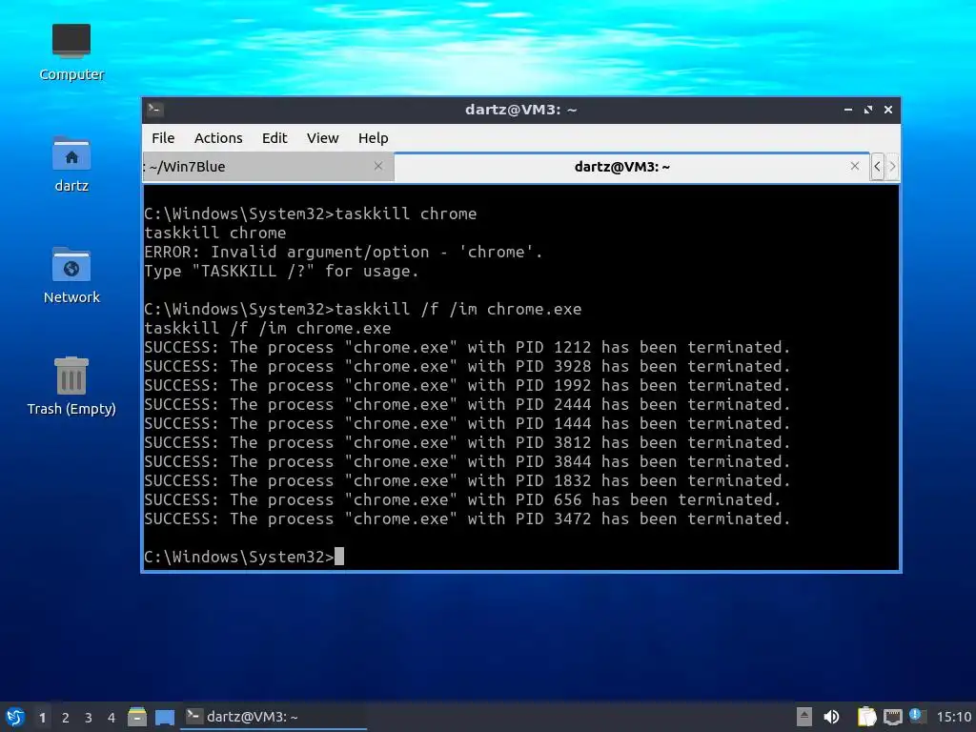Minimize the terminal window
The image size is (976, 732).
[x=847, y=110]
